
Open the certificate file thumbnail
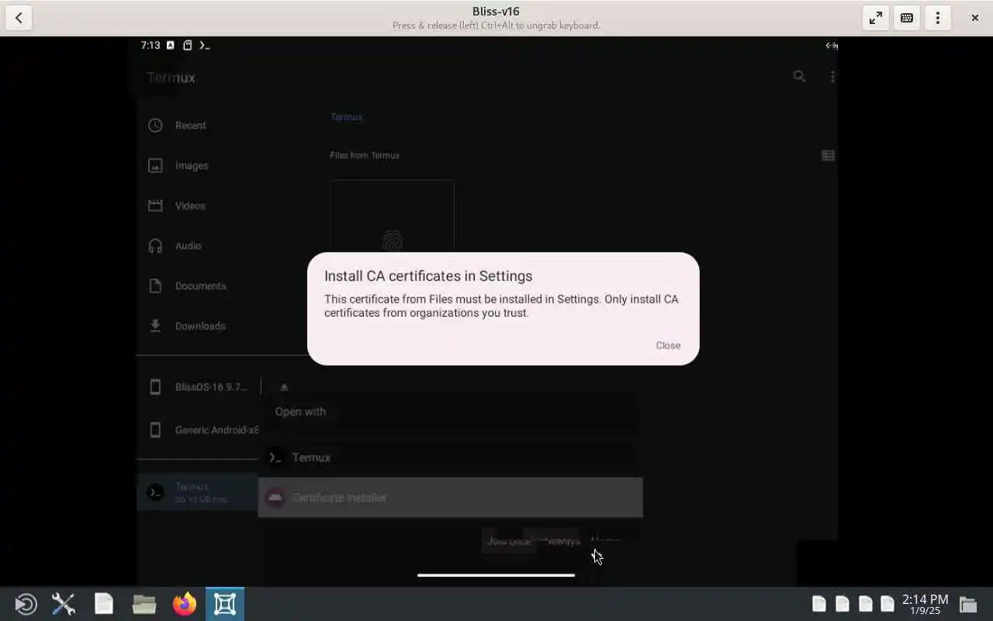[392, 216]
